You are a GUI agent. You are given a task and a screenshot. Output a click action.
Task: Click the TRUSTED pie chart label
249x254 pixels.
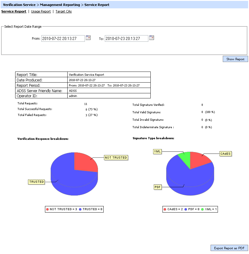pyautogui.click(x=36, y=182)
